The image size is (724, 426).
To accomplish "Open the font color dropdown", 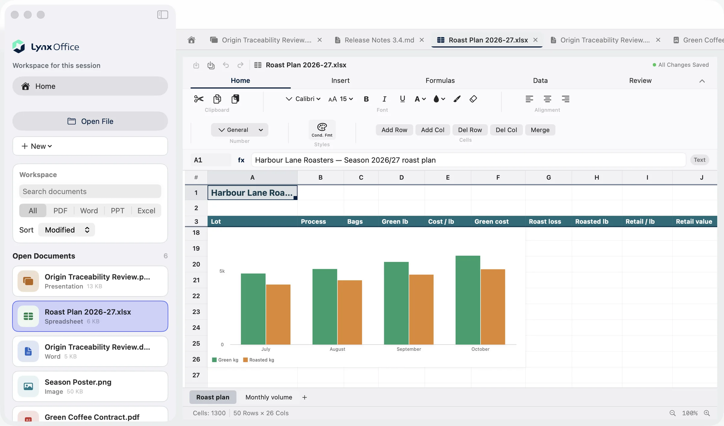I will tap(420, 99).
